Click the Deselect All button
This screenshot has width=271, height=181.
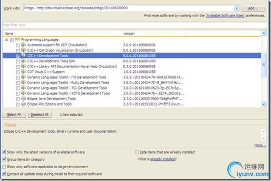point(40,114)
